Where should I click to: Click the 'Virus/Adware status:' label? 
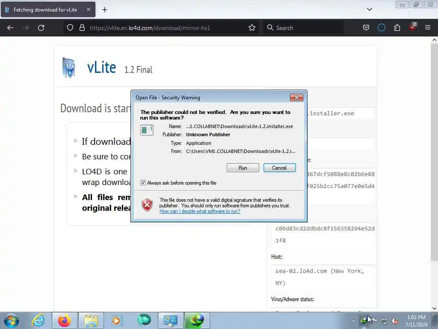point(293,299)
